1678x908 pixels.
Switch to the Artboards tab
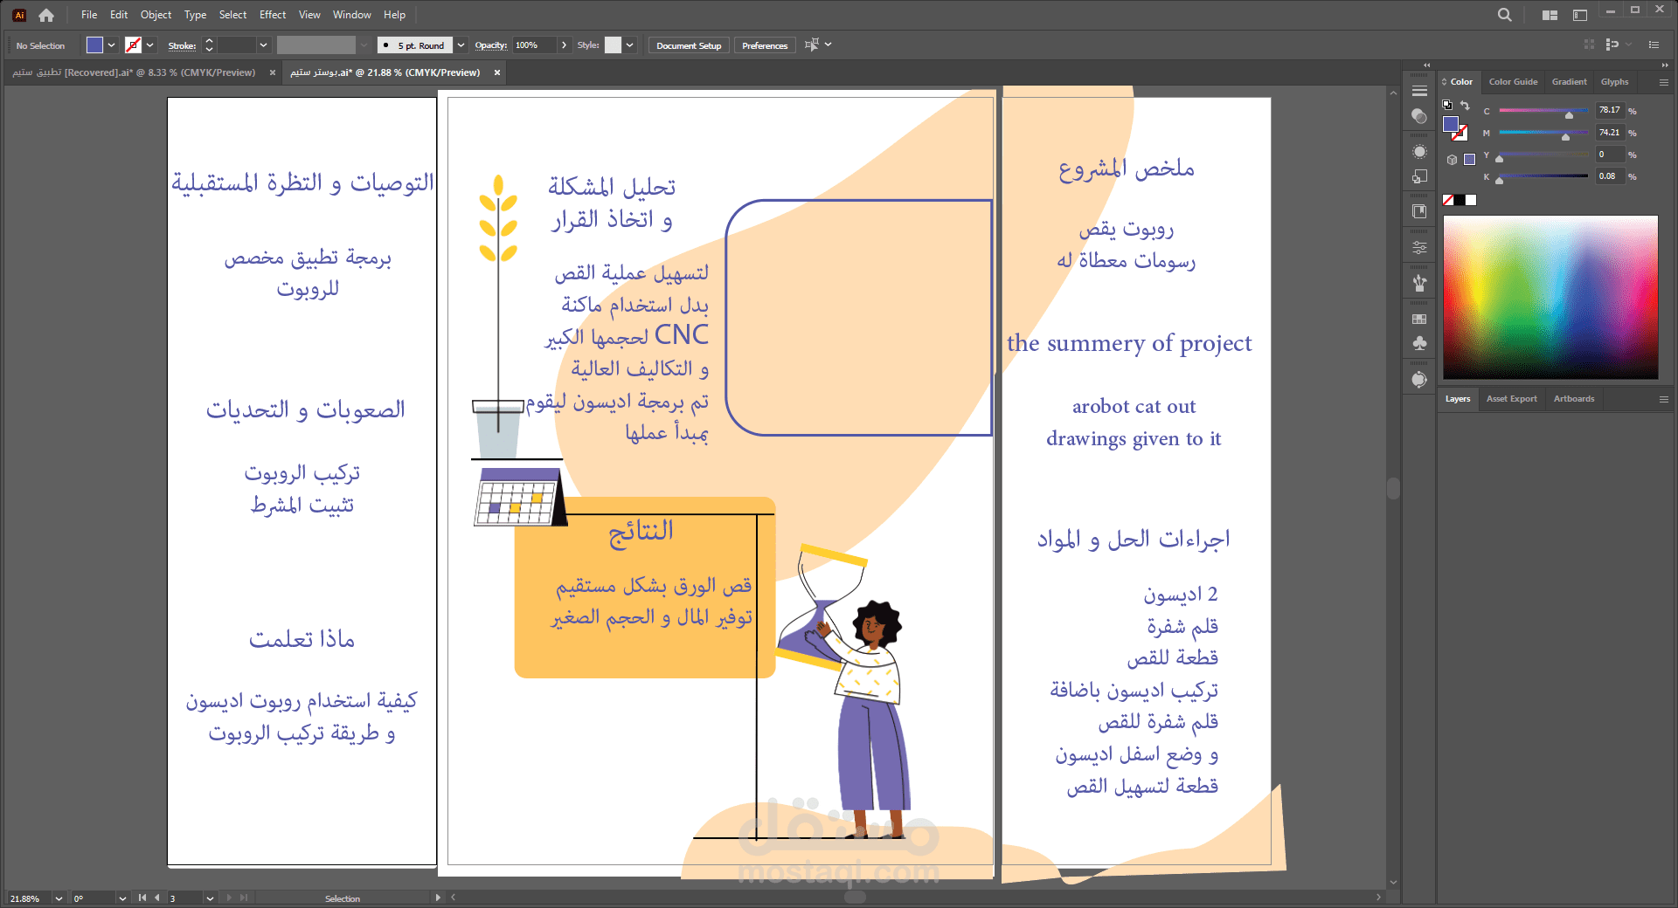(1573, 399)
